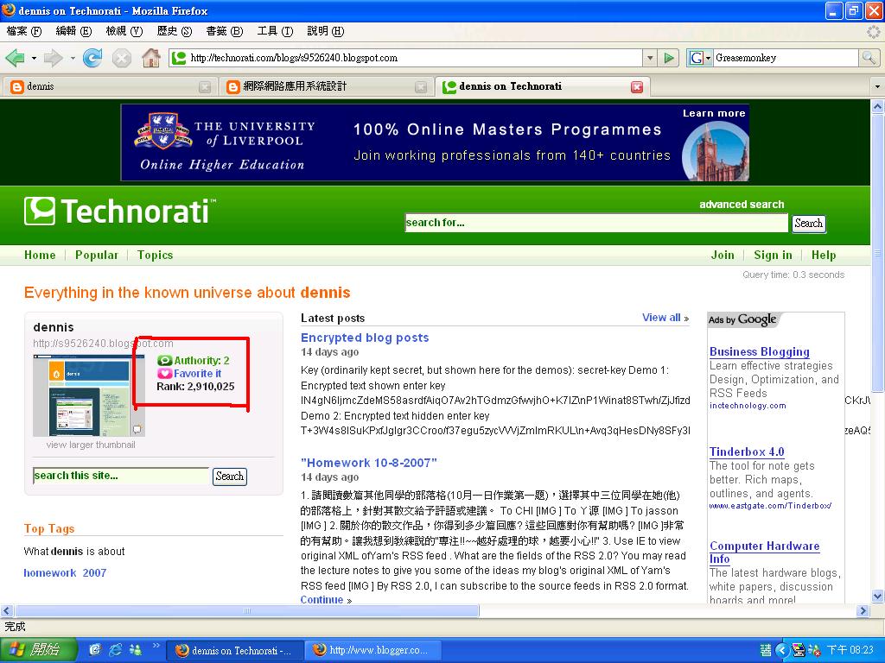Open the advanced search link

pos(742,205)
